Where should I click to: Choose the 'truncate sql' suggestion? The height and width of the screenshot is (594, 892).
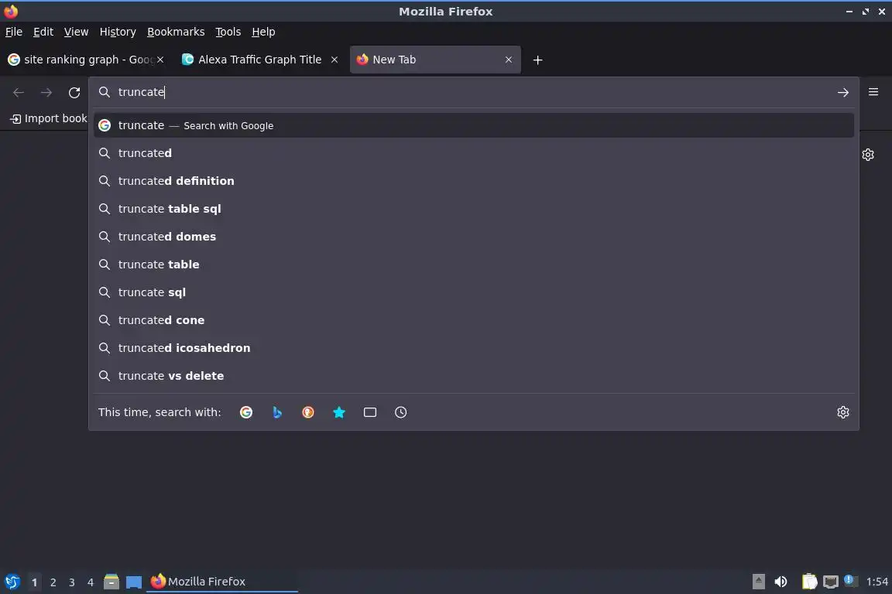click(x=473, y=292)
